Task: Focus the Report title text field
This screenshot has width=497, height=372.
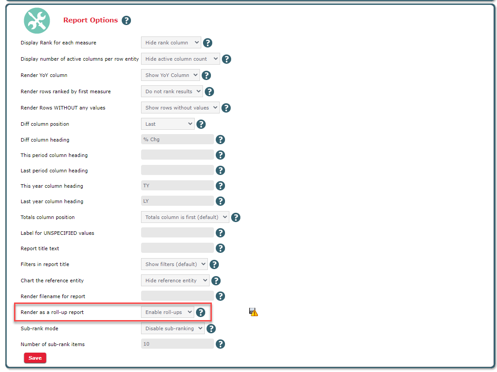Action: pyautogui.click(x=177, y=248)
